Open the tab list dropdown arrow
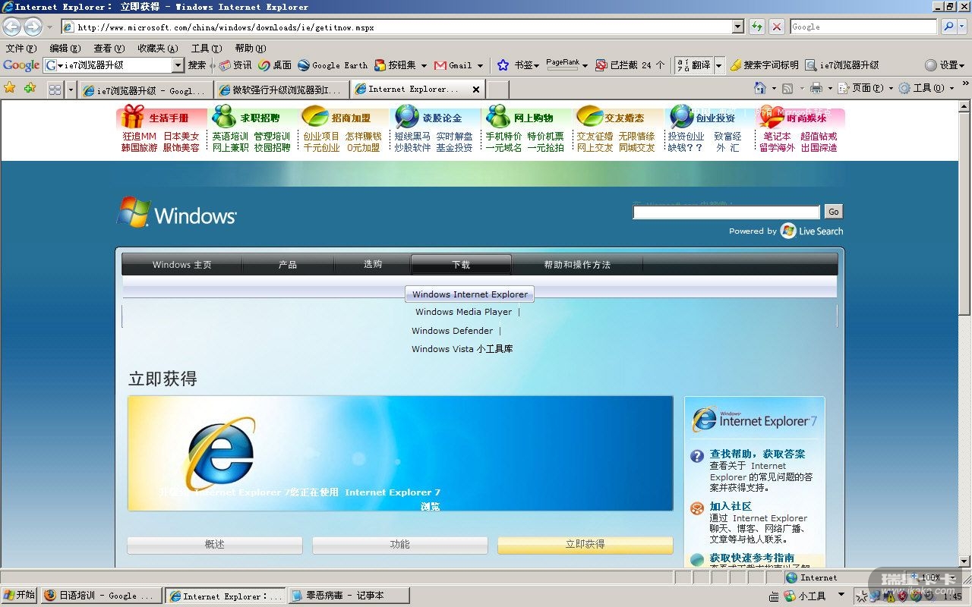 pyautogui.click(x=71, y=90)
